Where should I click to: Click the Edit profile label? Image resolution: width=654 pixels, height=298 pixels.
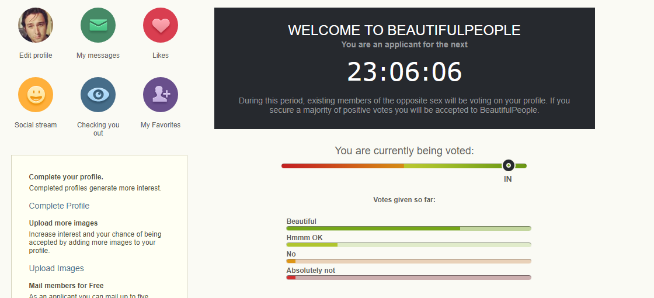pyautogui.click(x=36, y=56)
